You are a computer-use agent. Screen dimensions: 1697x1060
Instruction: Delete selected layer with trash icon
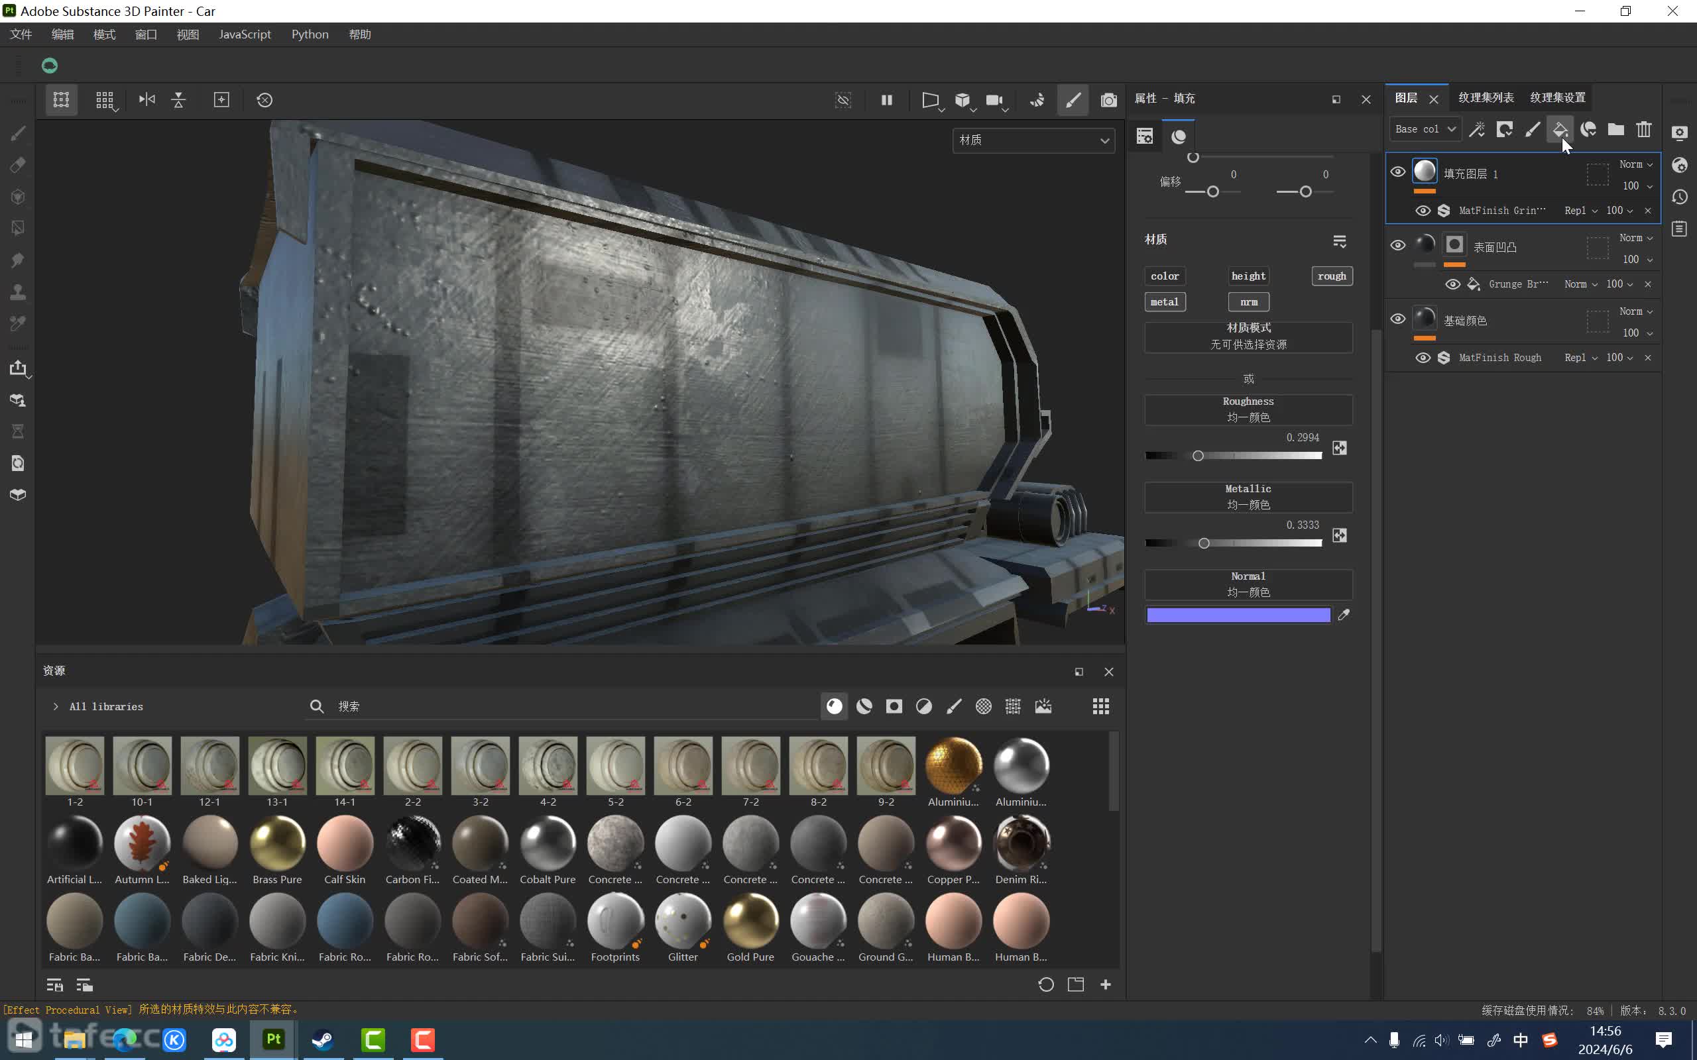1644,129
